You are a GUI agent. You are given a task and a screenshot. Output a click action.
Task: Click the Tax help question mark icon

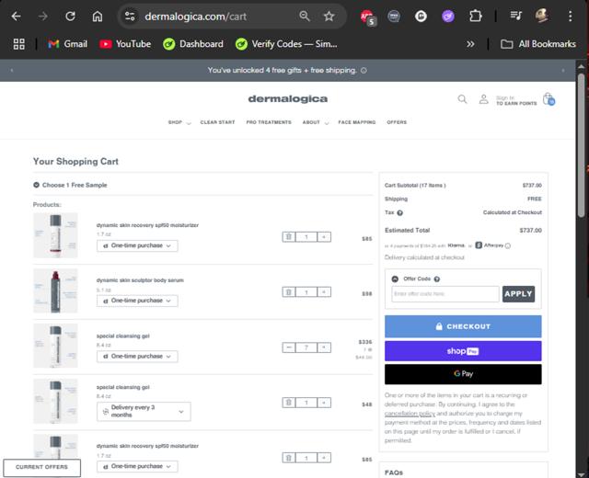pyautogui.click(x=399, y=212)
